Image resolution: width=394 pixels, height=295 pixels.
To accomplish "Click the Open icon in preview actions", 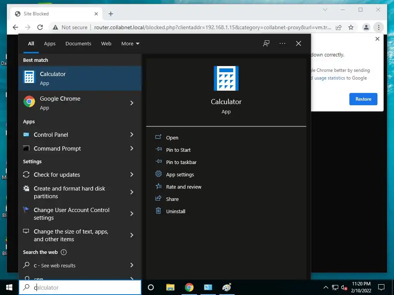I will (x=158, y=137).
